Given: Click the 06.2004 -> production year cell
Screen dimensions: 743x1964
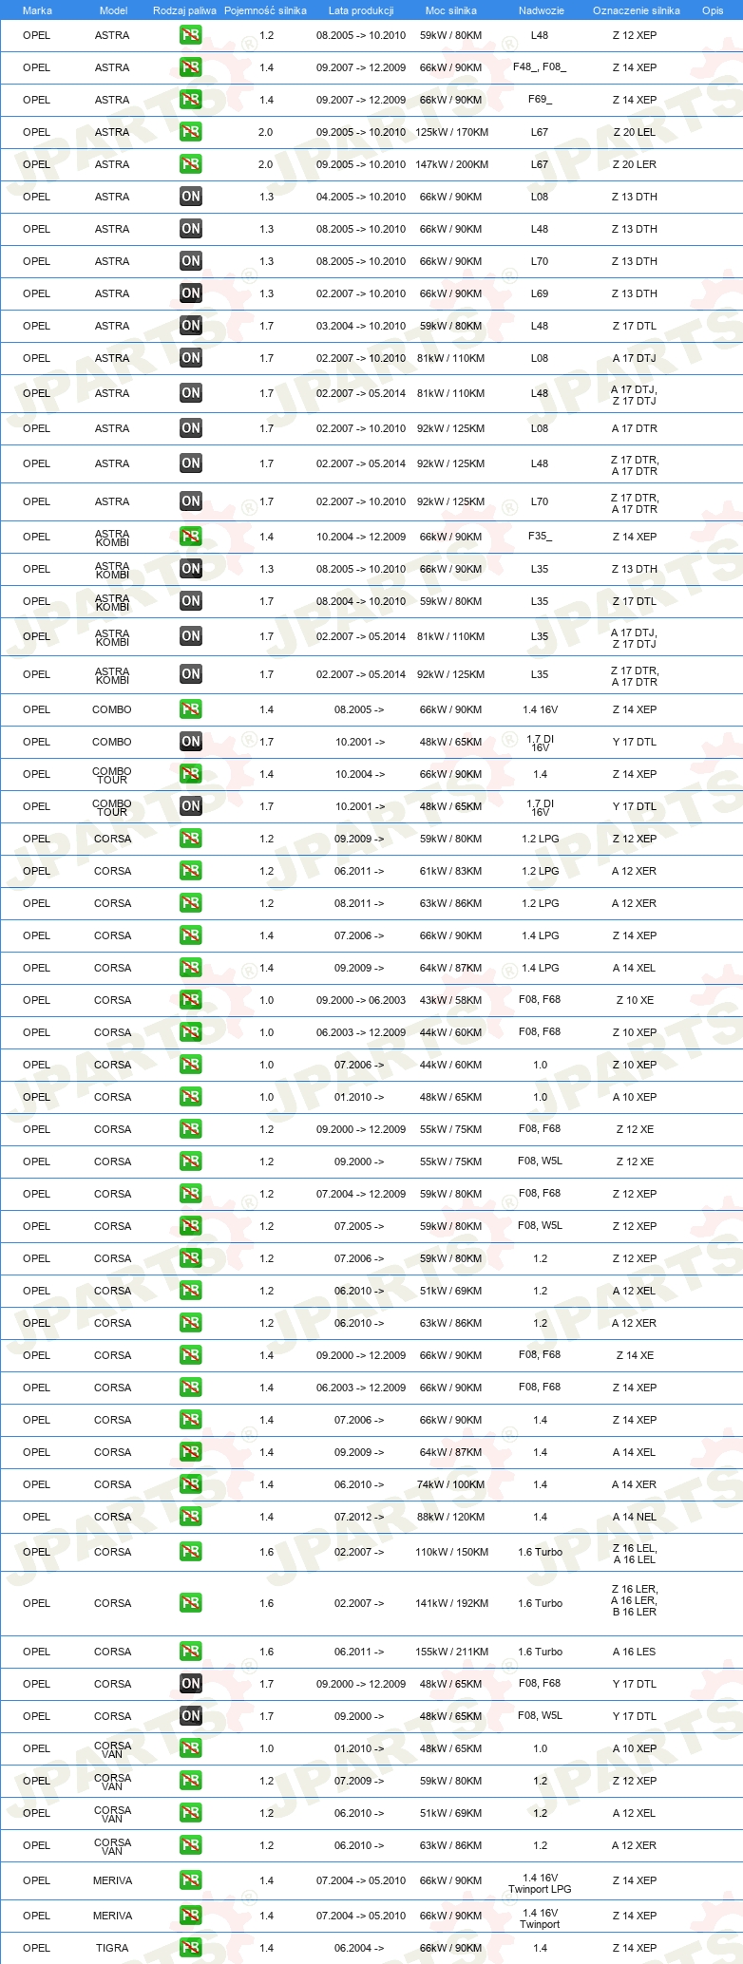Looking at the screenshot, I should (359, 1948).
